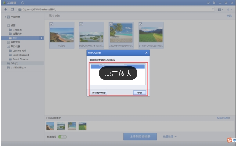236x146 pixels.
Task: Click the 登录 button in the login dialog
Action: [x=139, y=93]
